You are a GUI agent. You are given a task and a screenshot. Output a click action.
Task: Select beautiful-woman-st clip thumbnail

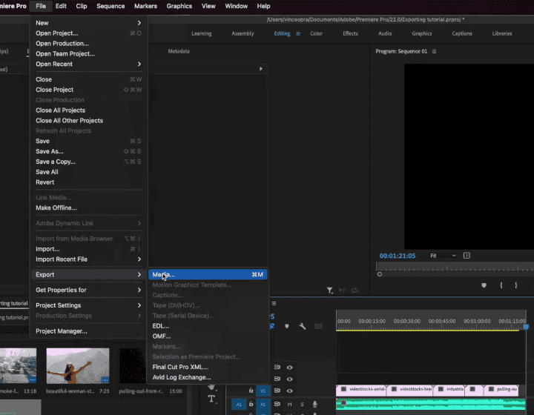coord(78,365)
